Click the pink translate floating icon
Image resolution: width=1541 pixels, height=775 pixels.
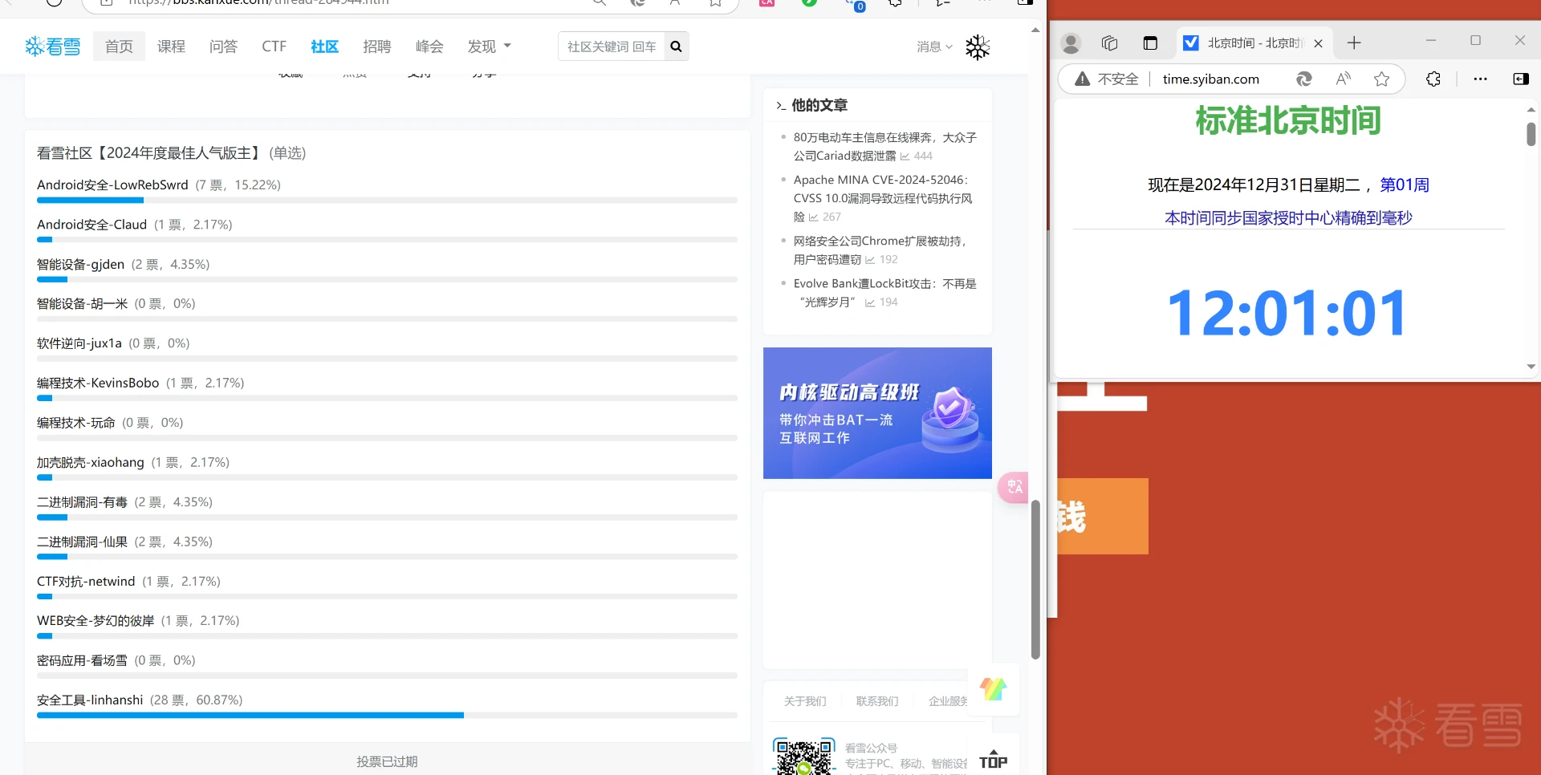[1014, 487]
